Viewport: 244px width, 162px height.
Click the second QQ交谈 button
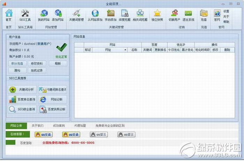[71, 135]
